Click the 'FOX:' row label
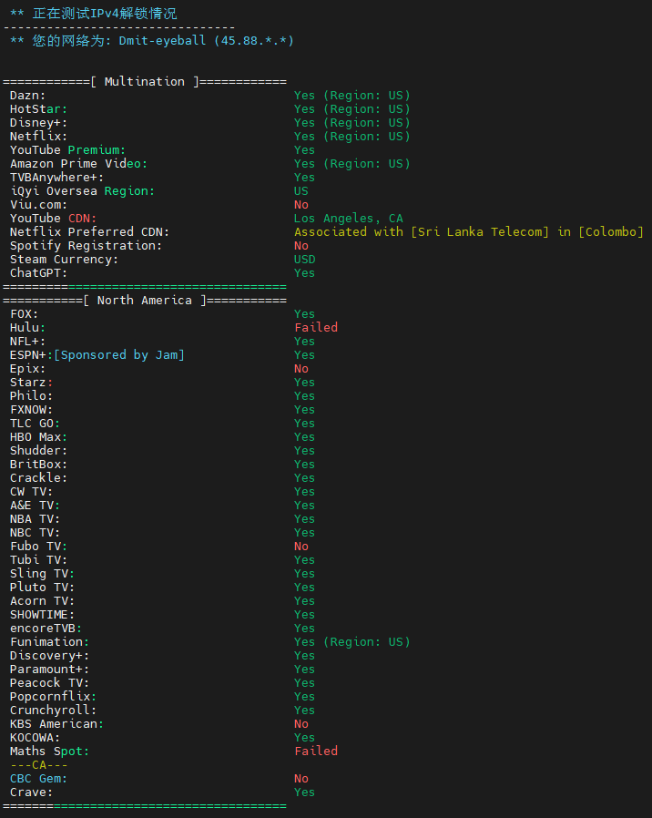The image size is (652, 818). click(24, 314)
